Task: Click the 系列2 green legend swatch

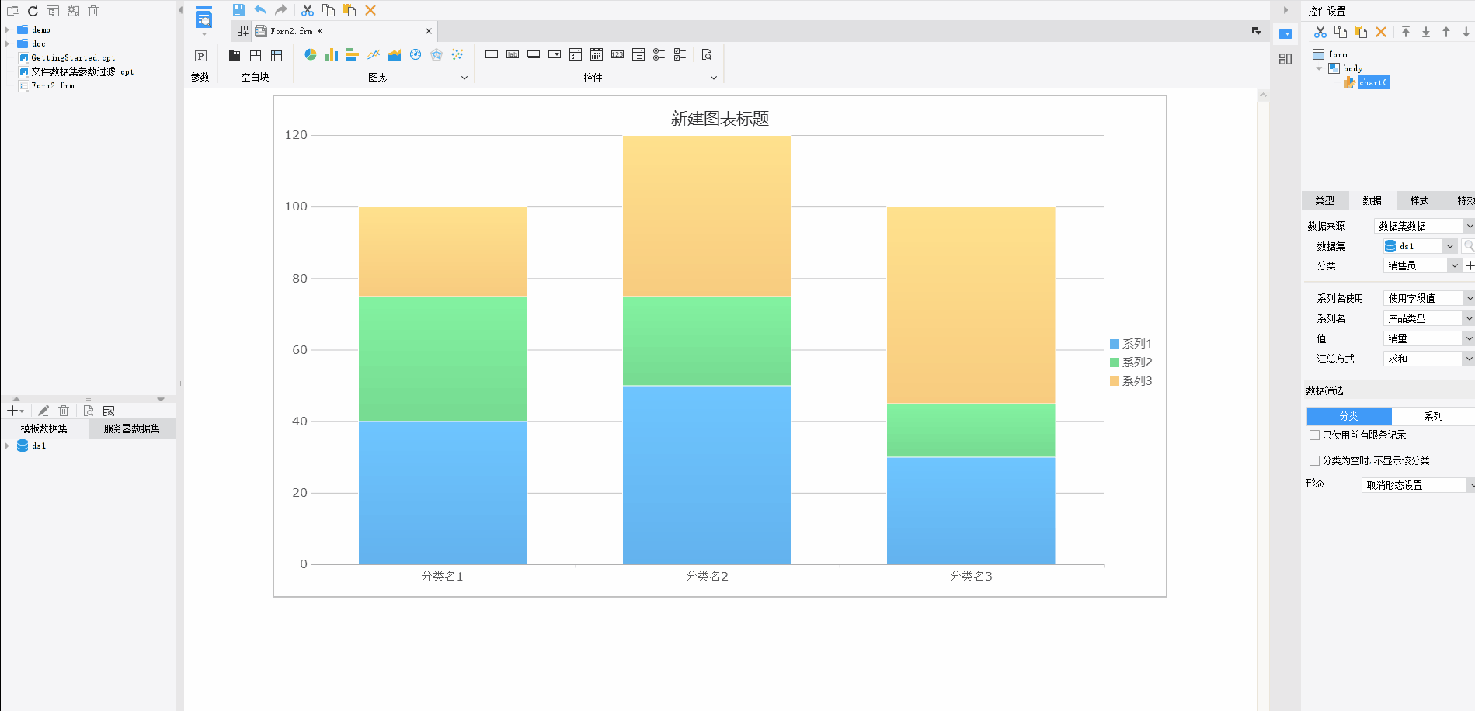Action: pyautogui.click(x=1115, y=362)
